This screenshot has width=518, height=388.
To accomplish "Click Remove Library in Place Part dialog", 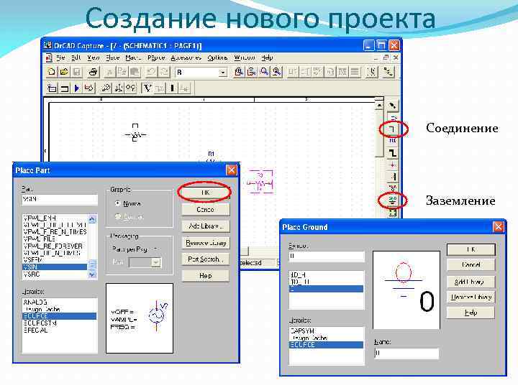I will tap(205, 243).
